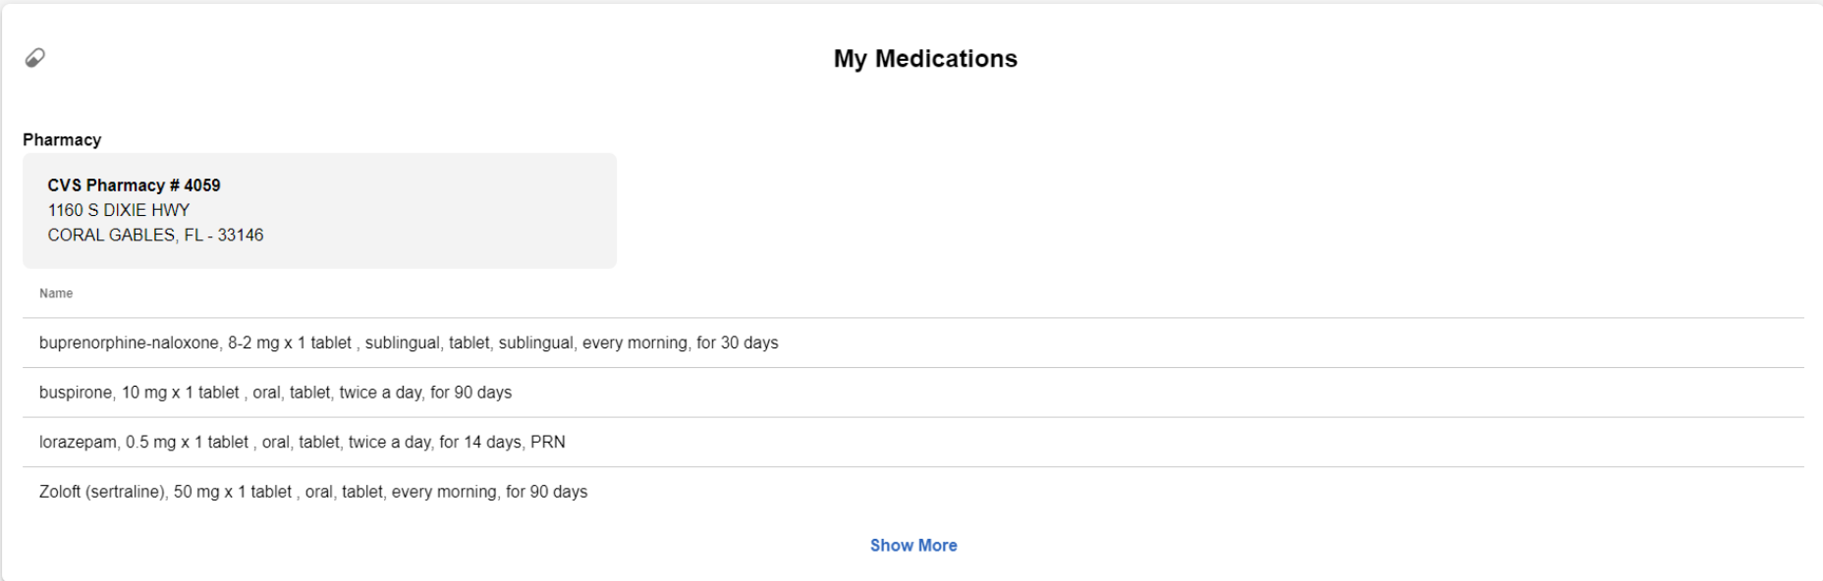This screenshot has height=581, width=1823.
Task: Click the PRN text in lorazepam row
Action: coord(548,442)
